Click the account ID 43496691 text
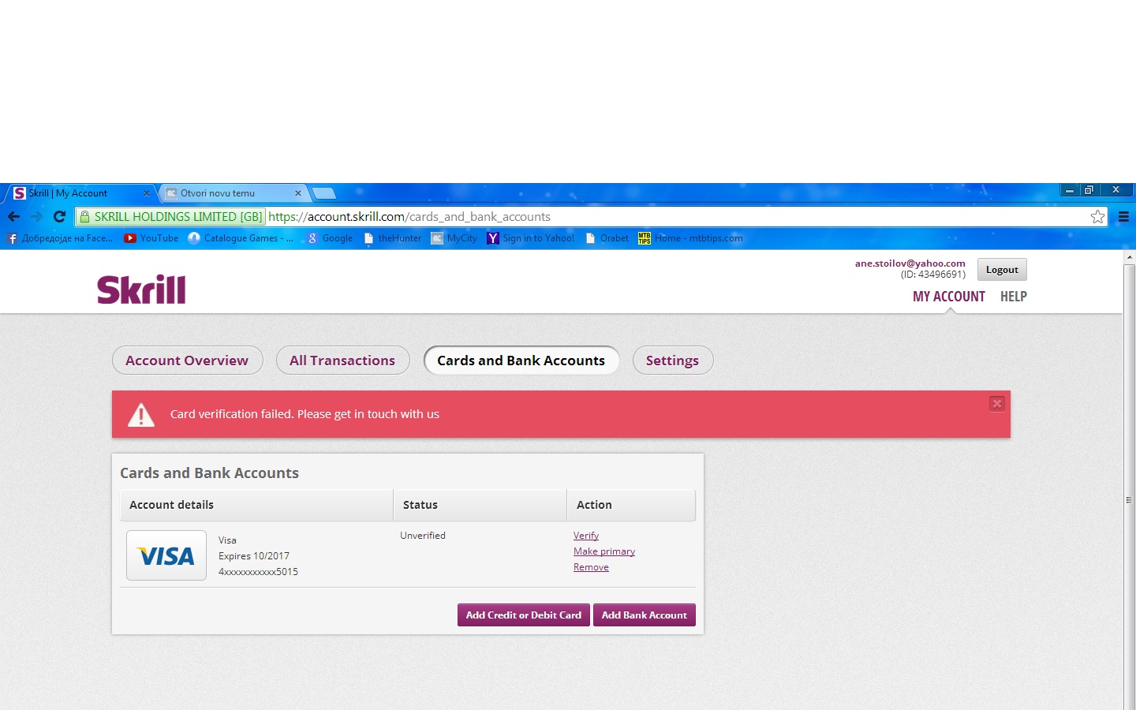This screenshot has height=710, width=1136. pyautogui.click(x=933, y=275)
